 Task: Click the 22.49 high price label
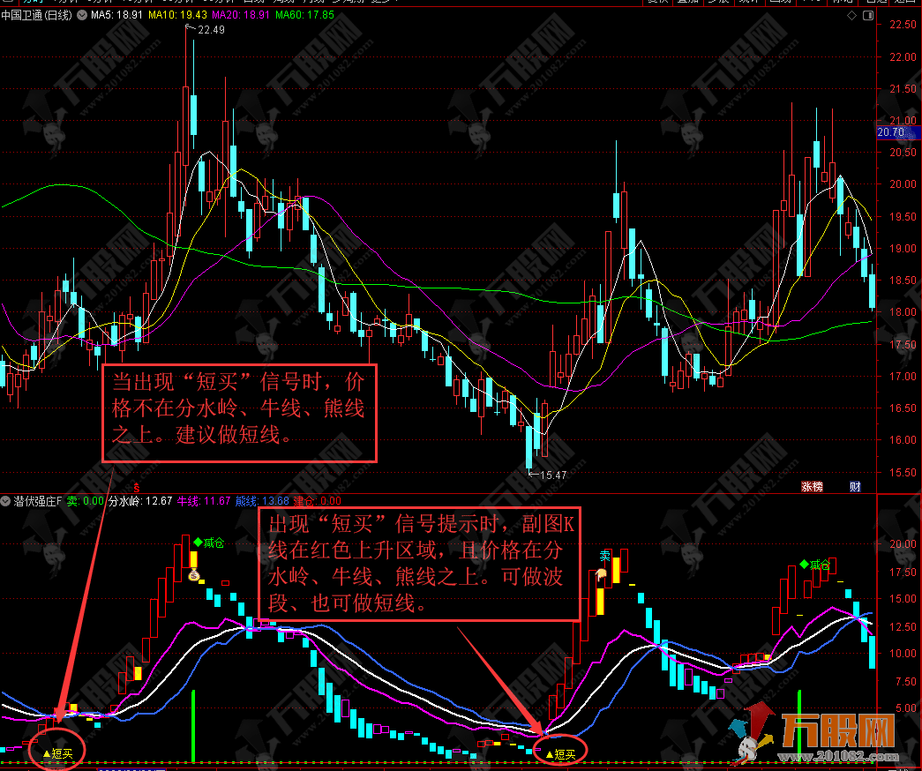(211, 29)
